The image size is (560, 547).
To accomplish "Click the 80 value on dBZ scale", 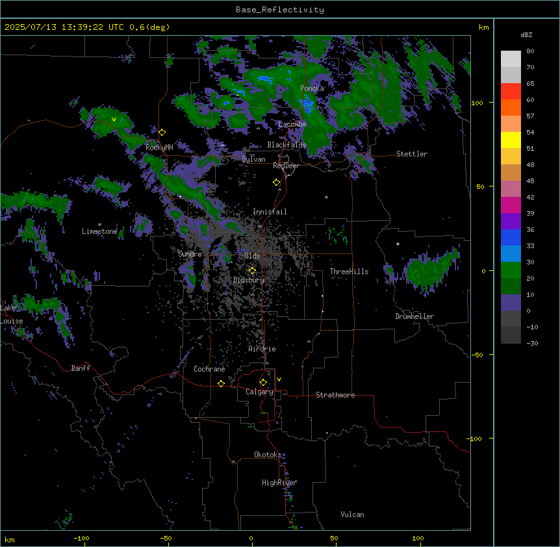I will pos(530,51).
